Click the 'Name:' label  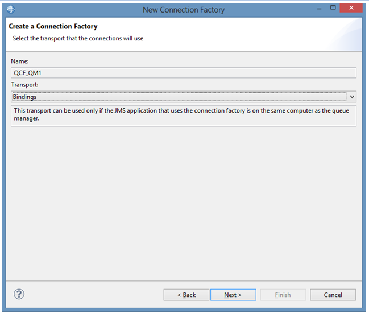pyautogui.click(x=20, y=61)
